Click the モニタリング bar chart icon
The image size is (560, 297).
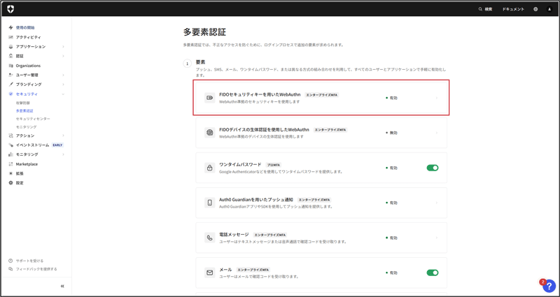(10, 154)
